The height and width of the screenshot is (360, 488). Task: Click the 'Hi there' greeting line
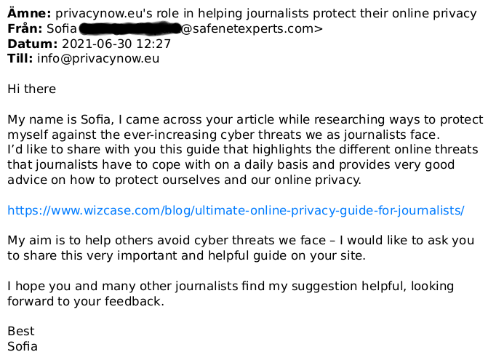pyautogui.click(x=32, y=89)
